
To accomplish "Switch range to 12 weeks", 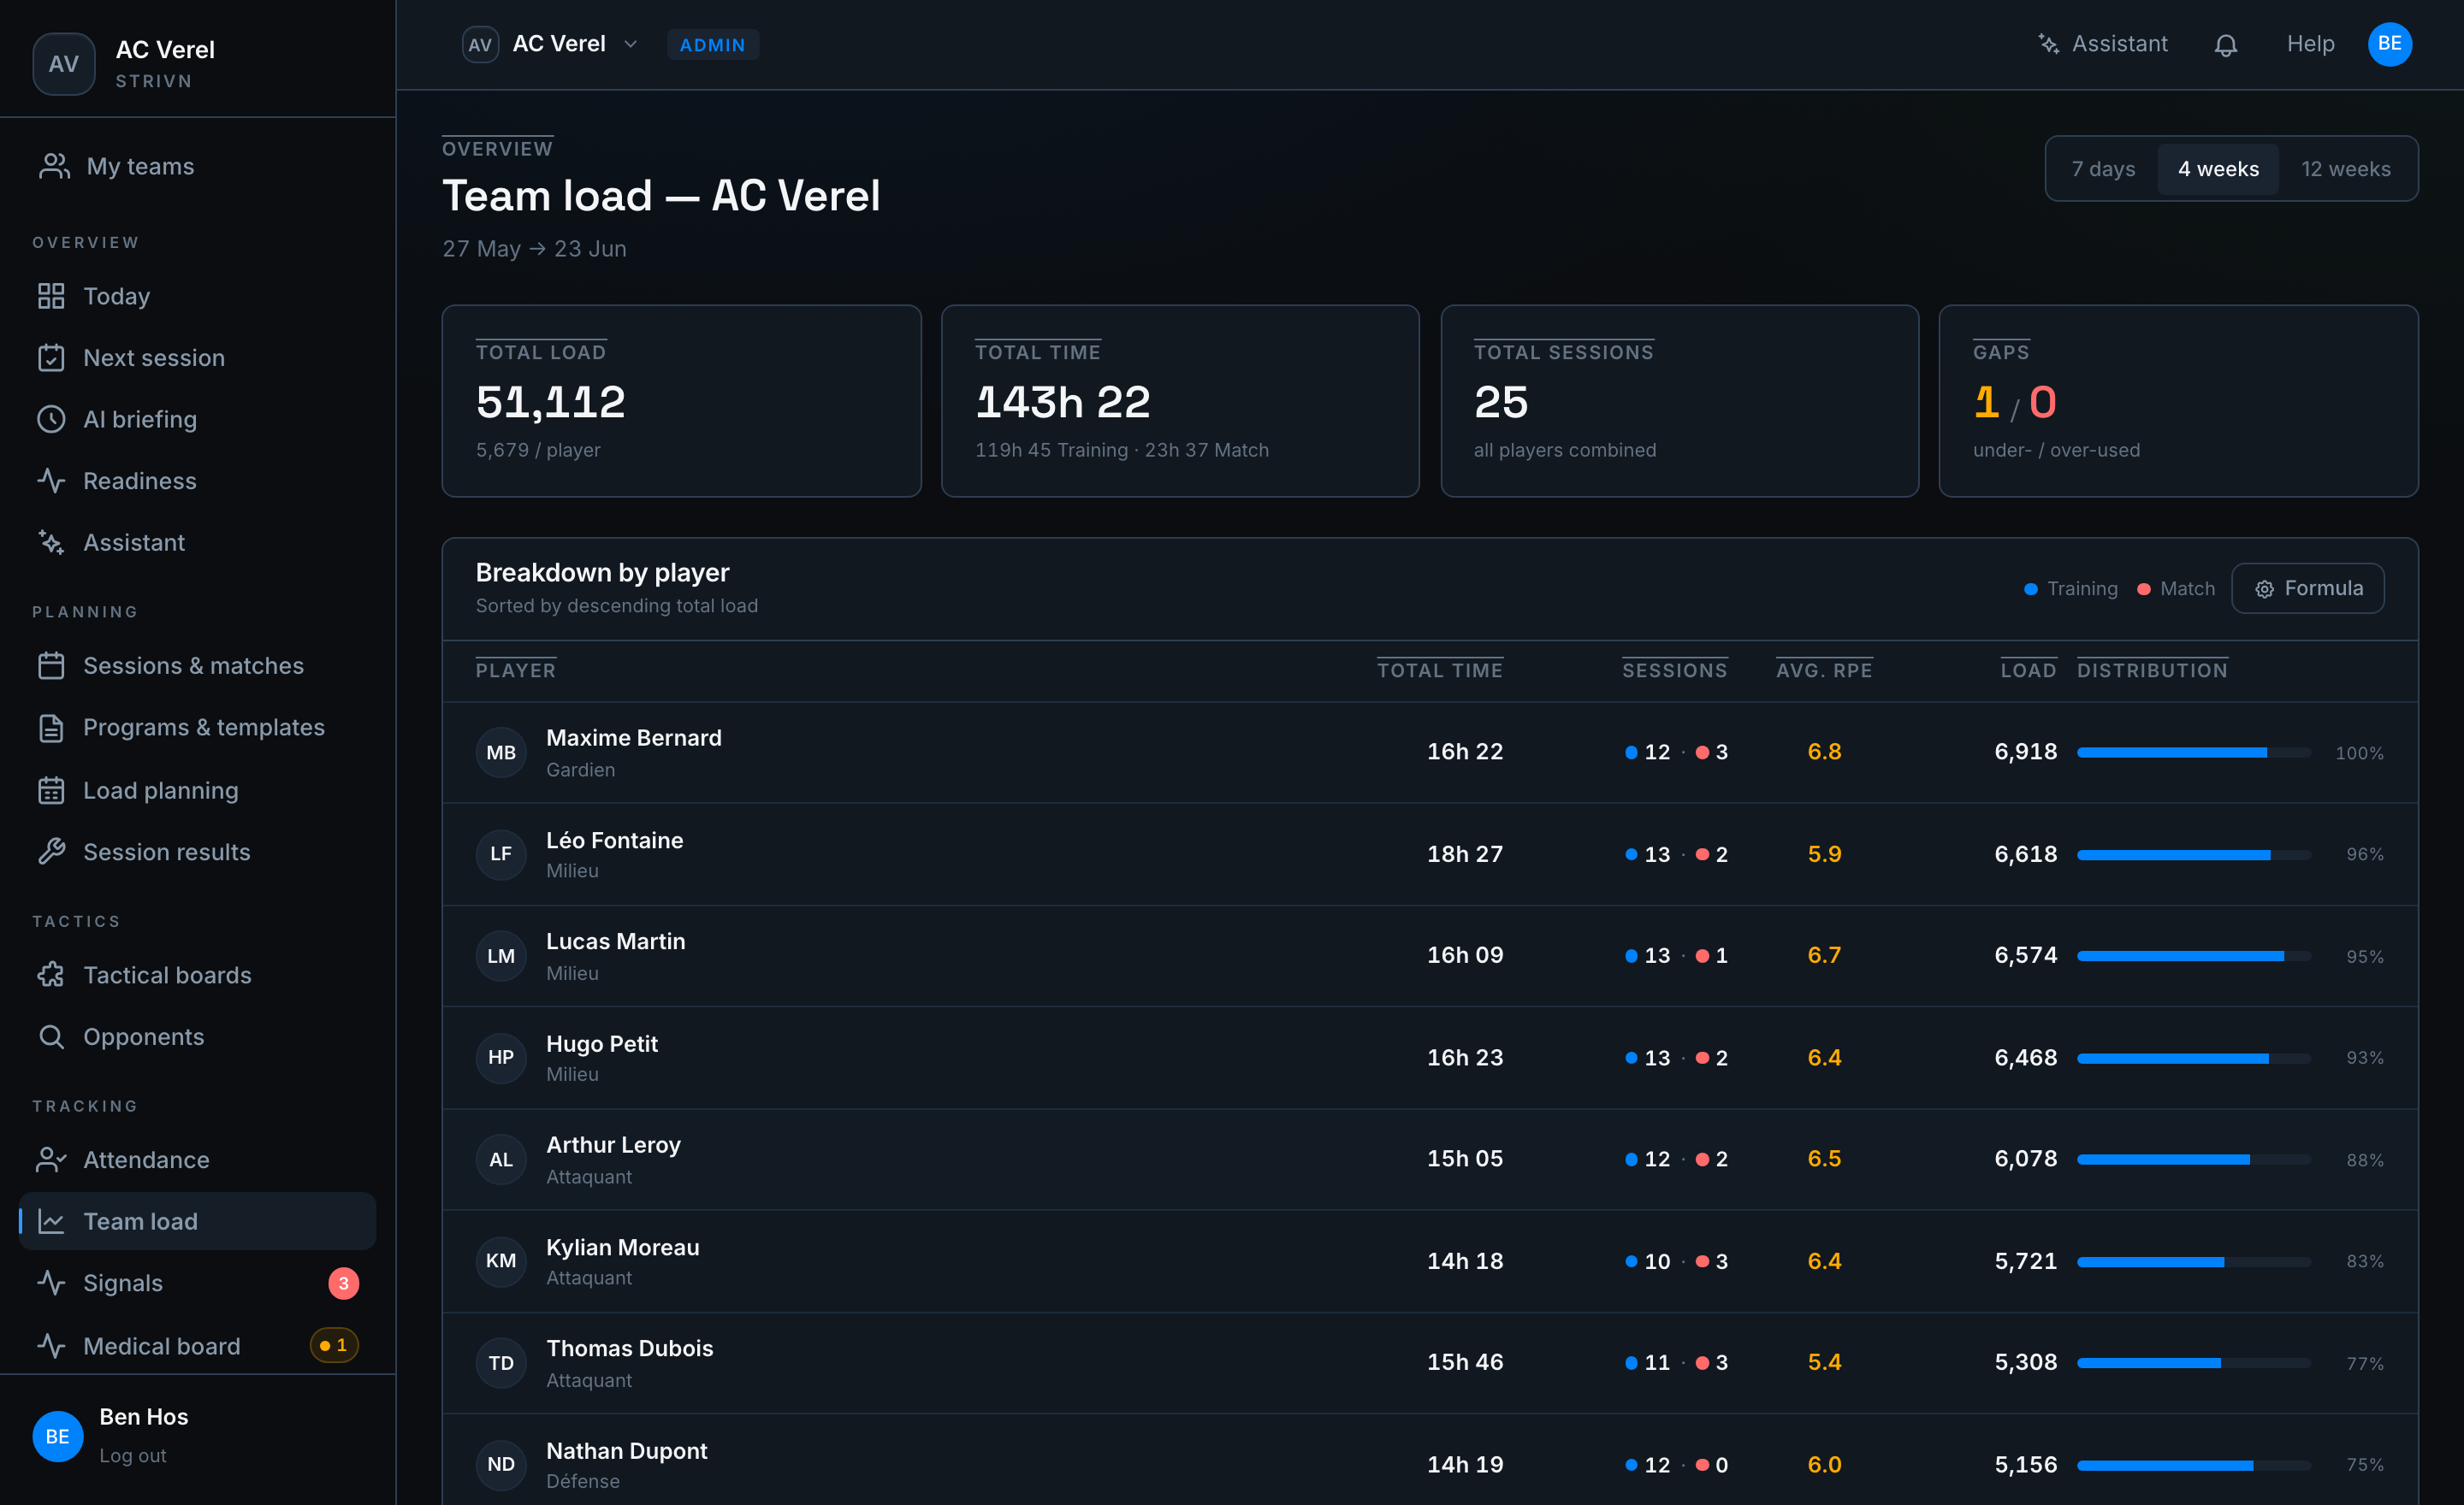I will click(2345, 169).
